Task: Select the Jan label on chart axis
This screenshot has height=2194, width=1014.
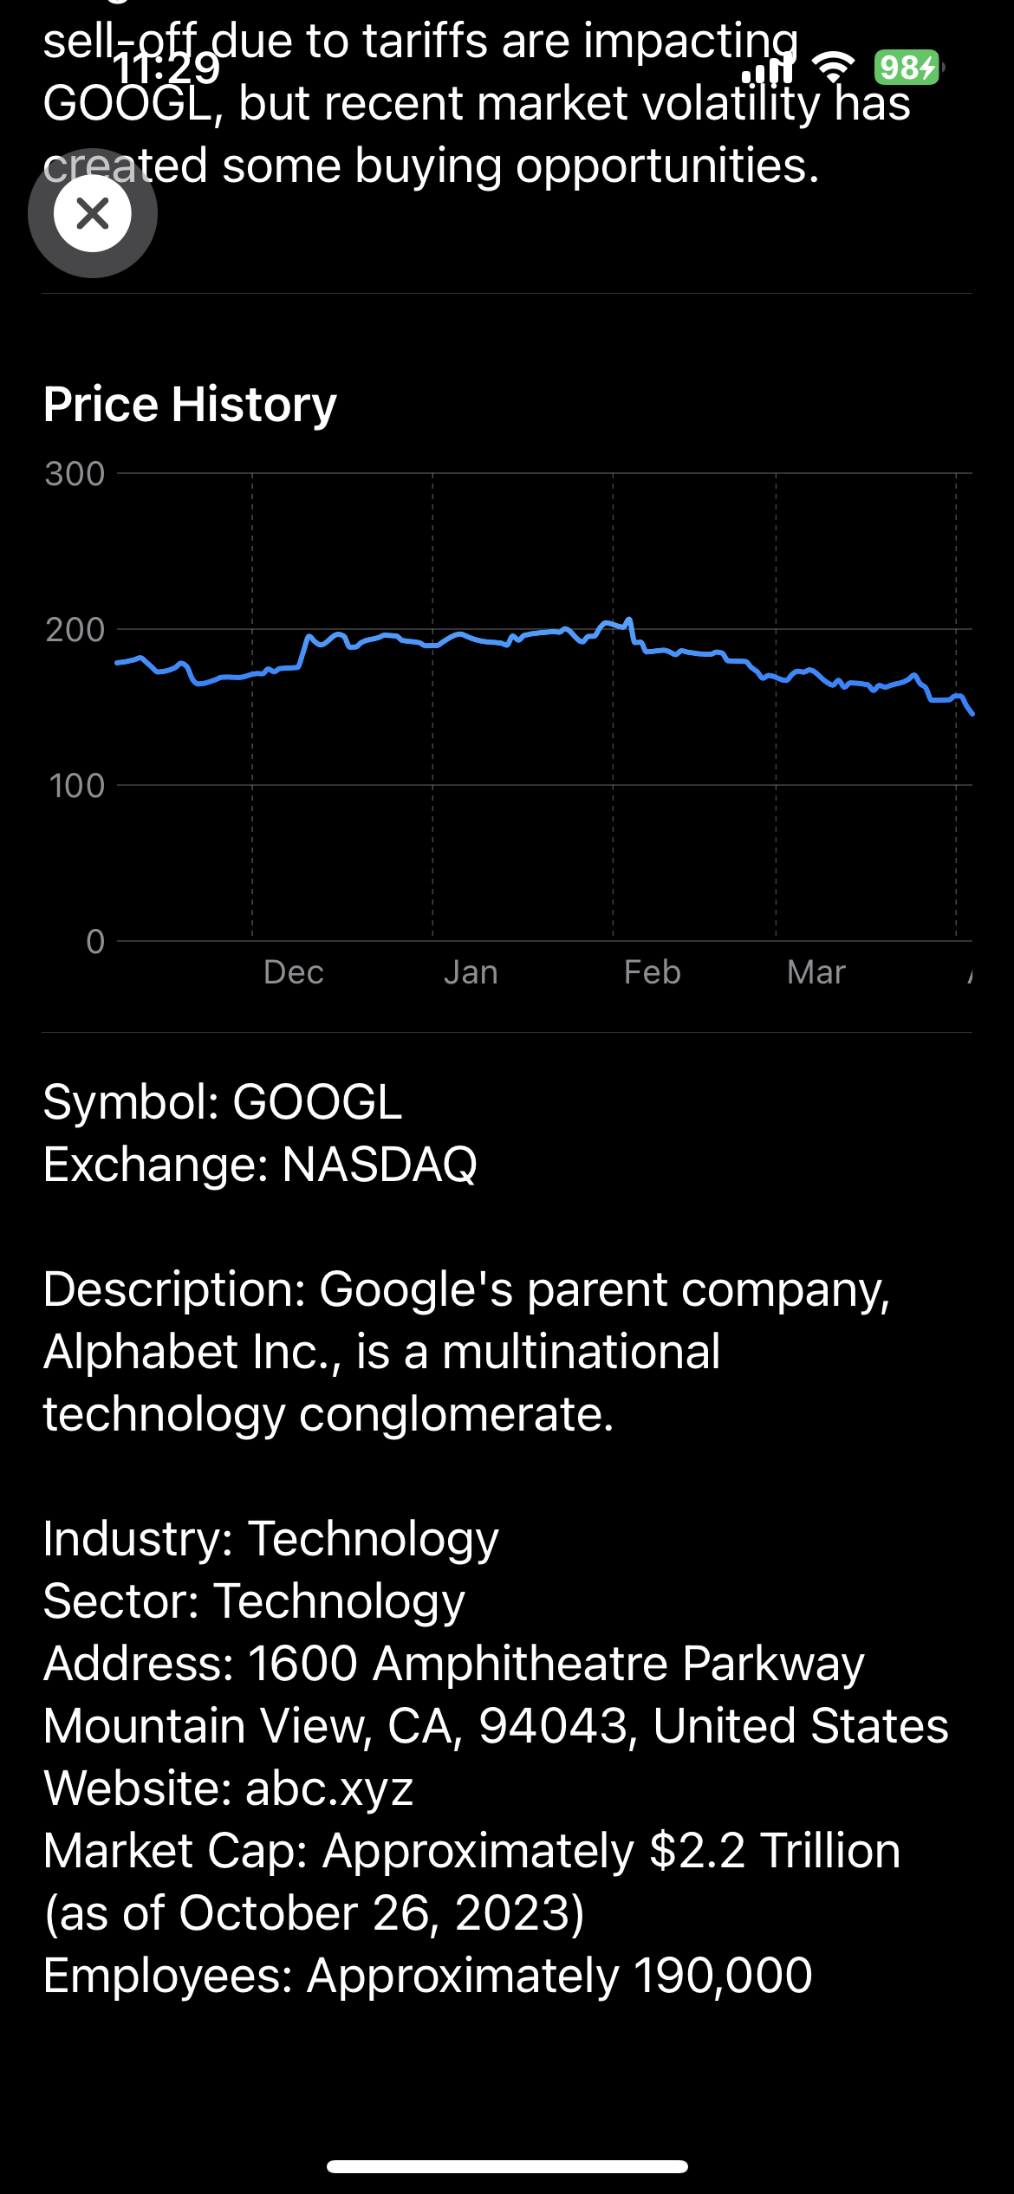Action: (471, 972)
